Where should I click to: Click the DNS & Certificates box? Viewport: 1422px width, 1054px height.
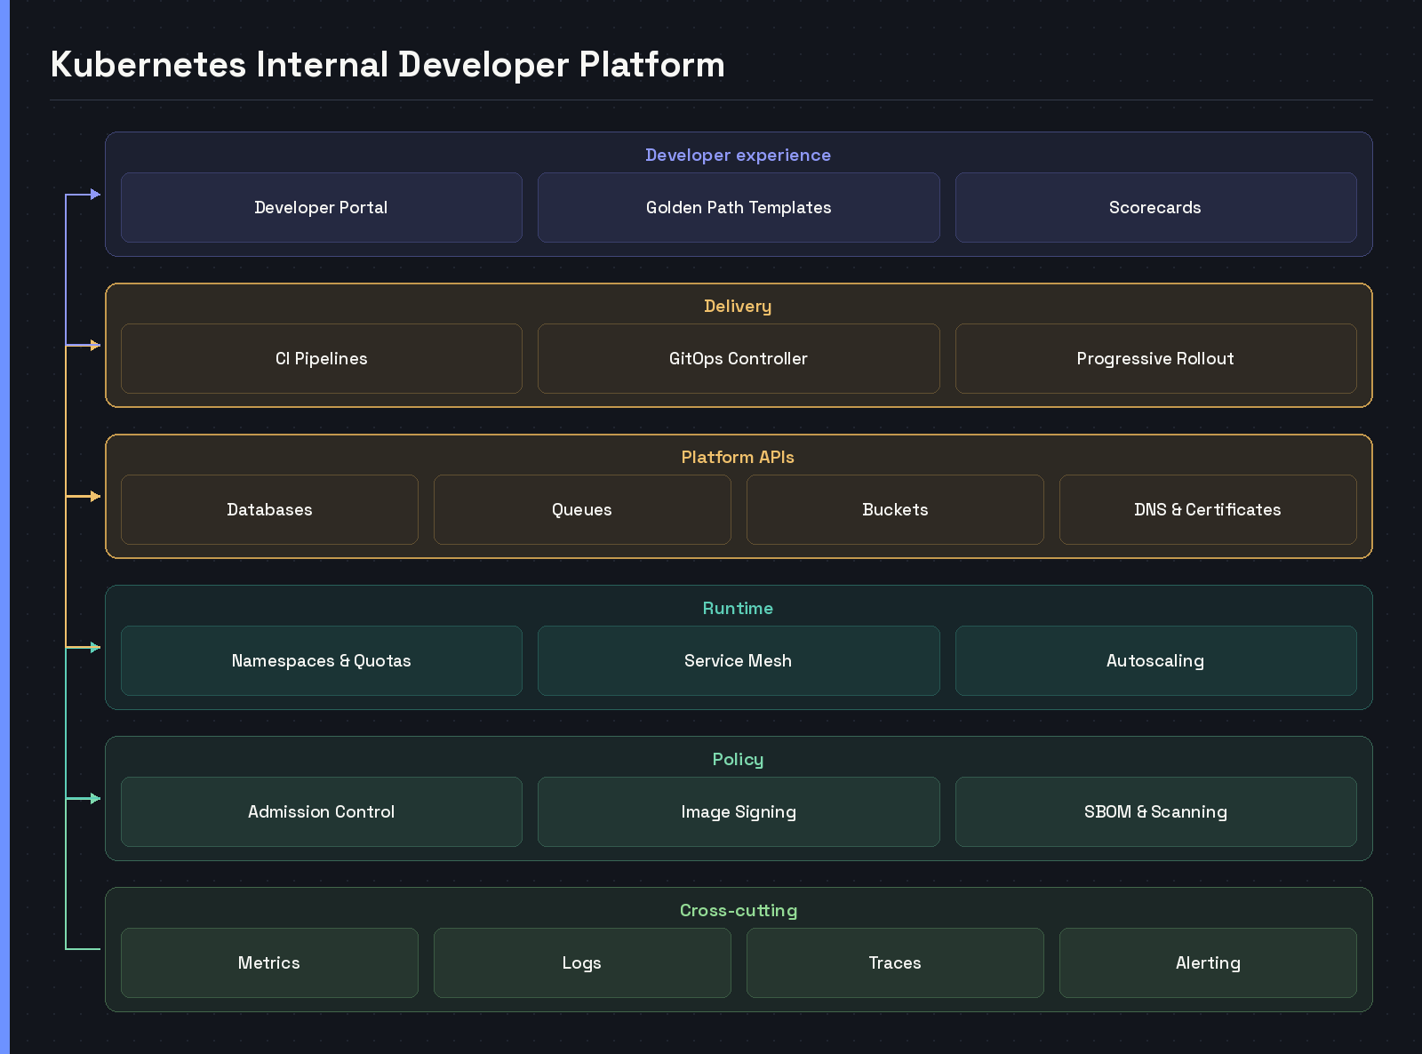coord(1208,509)
